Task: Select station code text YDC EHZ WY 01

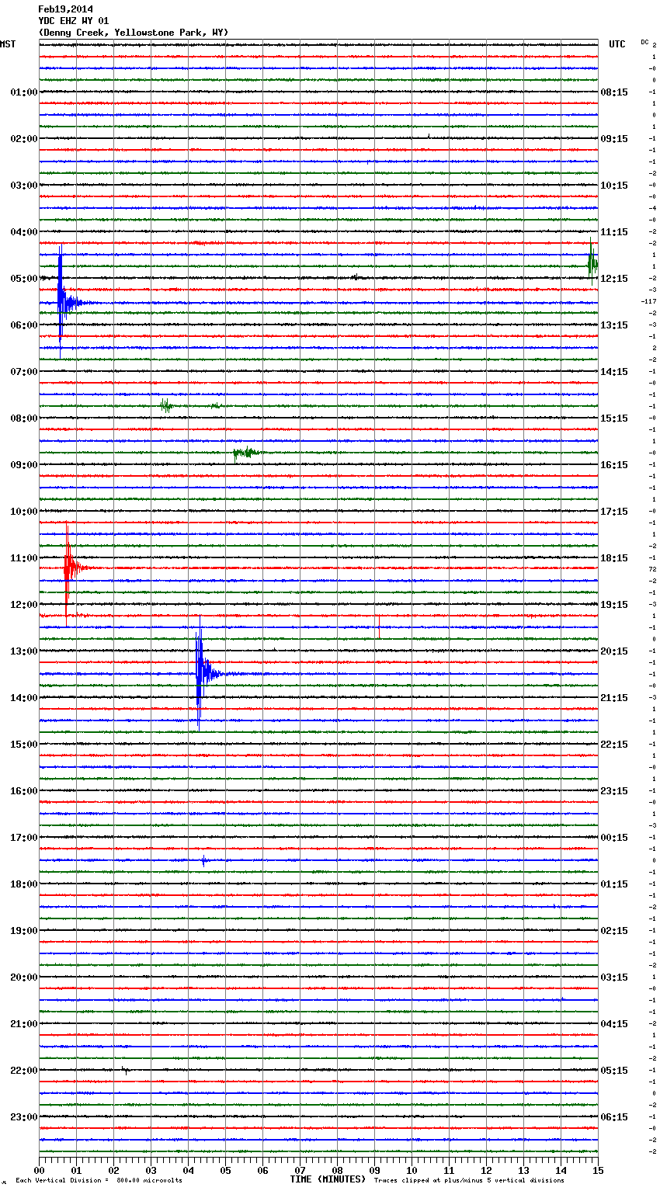Action: click(74, 21)
